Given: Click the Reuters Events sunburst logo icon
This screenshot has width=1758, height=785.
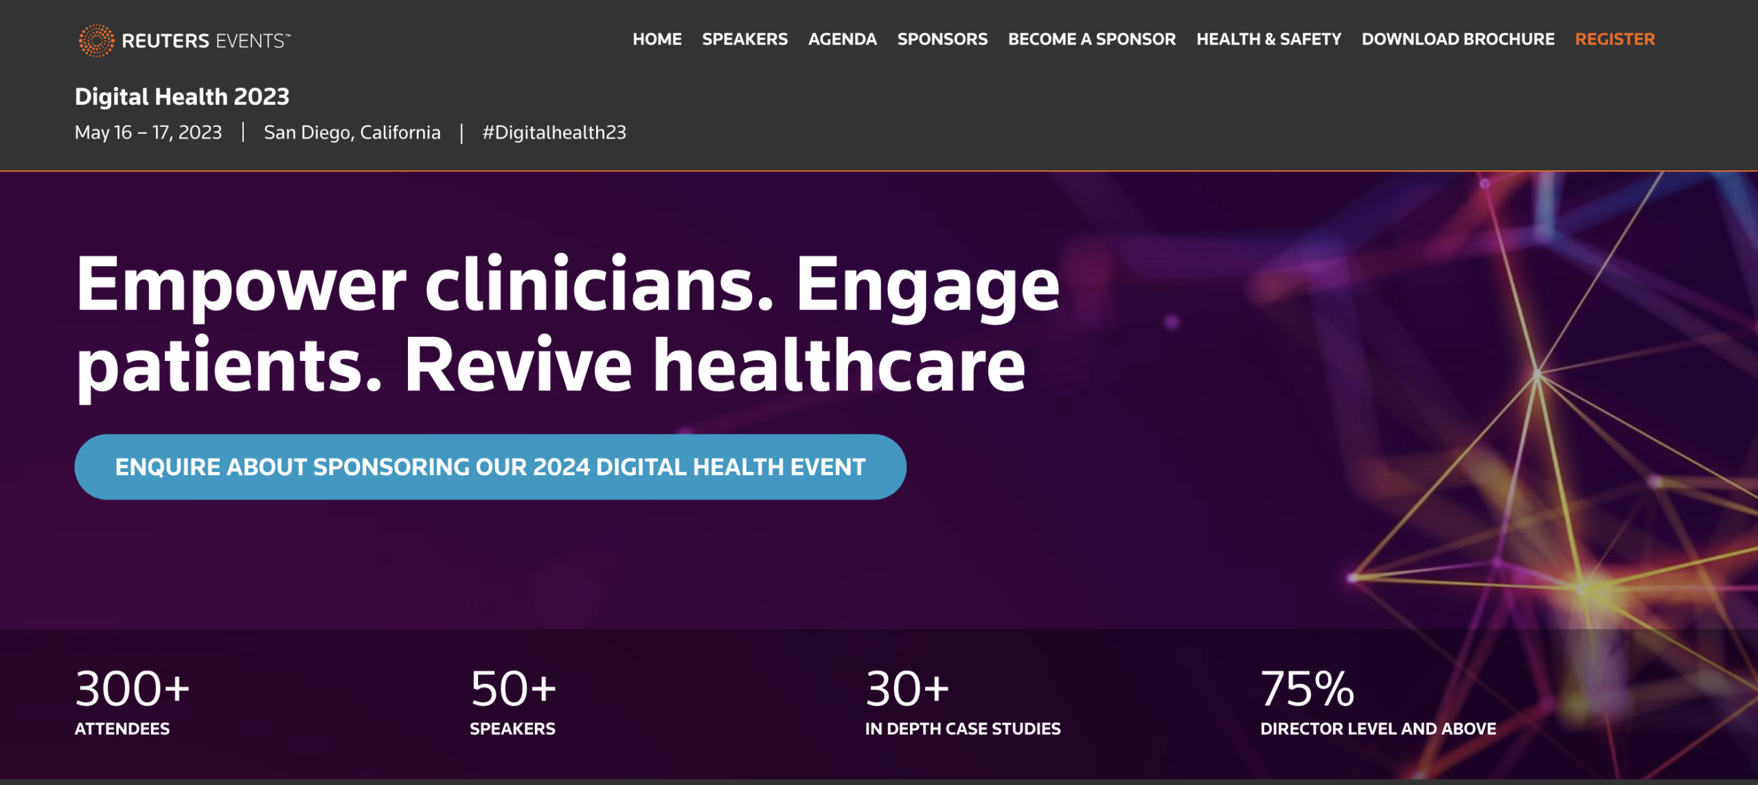Looking at the screenshot, I should tap(96, 40).
